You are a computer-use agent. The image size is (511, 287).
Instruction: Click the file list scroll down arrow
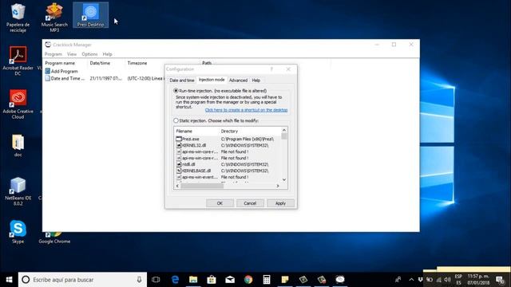tap(284, 179)
